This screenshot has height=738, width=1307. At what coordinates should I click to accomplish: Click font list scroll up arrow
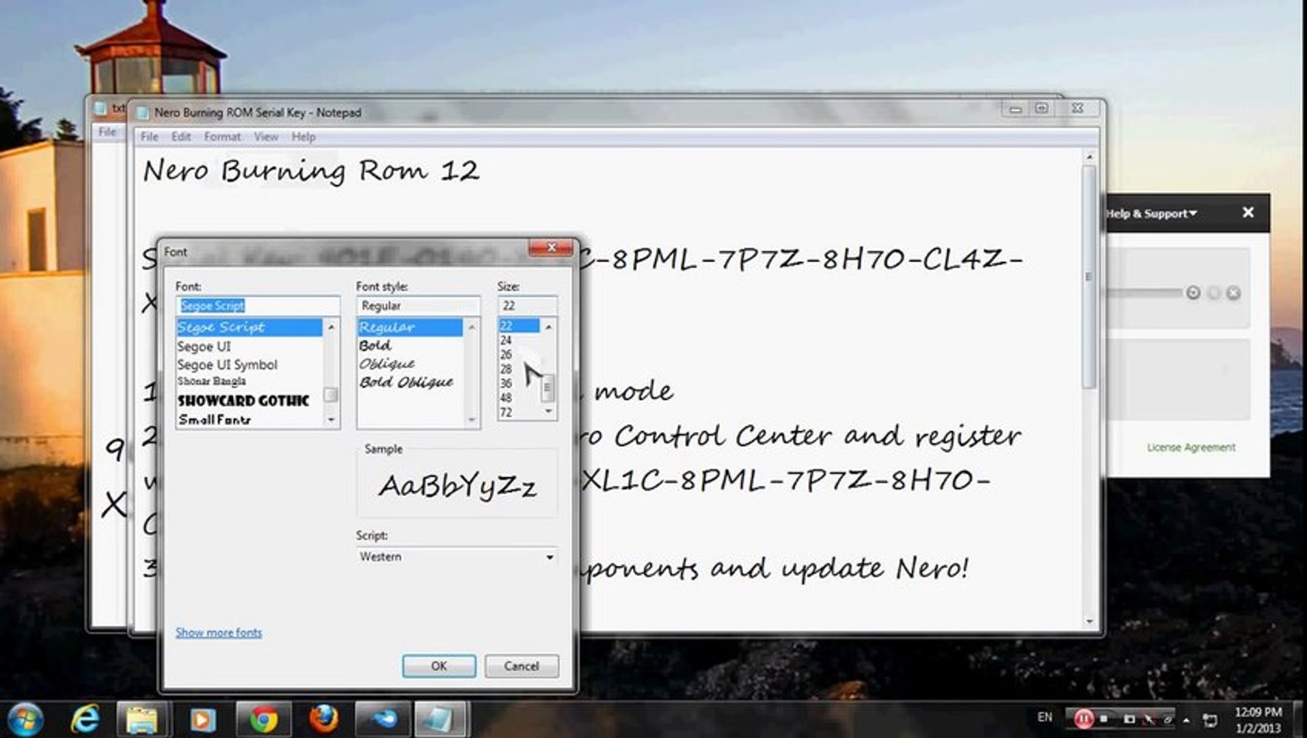332,327
